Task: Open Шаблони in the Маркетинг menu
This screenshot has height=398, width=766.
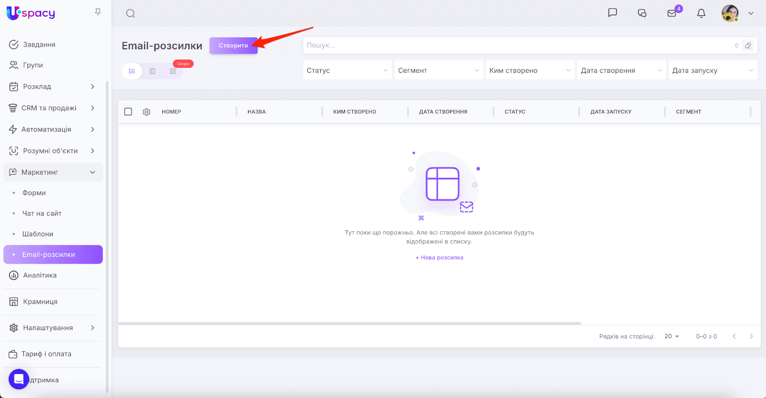Action: pos(37,234)
